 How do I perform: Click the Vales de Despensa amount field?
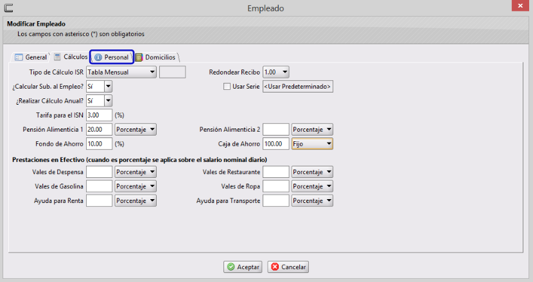coord(99,172)
